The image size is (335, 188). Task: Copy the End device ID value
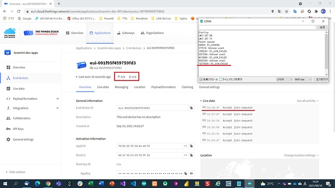[x=191, y=108]
